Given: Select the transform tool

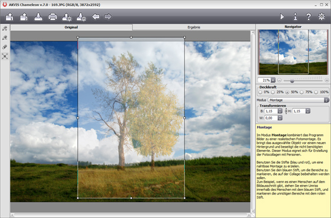Looking at the screenshot, I should coord(5,56).
